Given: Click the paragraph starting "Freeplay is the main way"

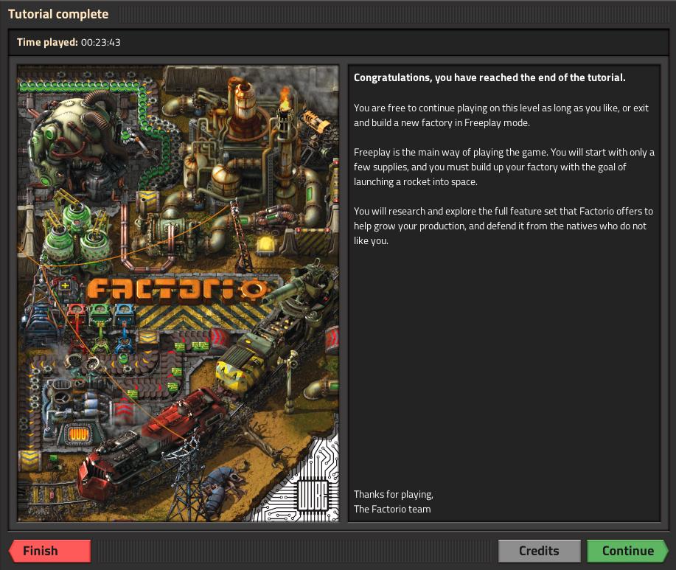Looking at the screenshot, I should pyautogui.click(x=504, y=167).
